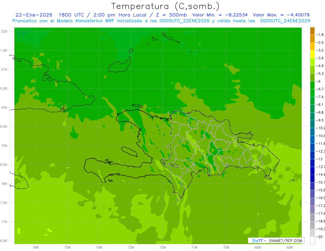
Task: Select the date text "22-Ene-2026"
Action: [34, 15]
